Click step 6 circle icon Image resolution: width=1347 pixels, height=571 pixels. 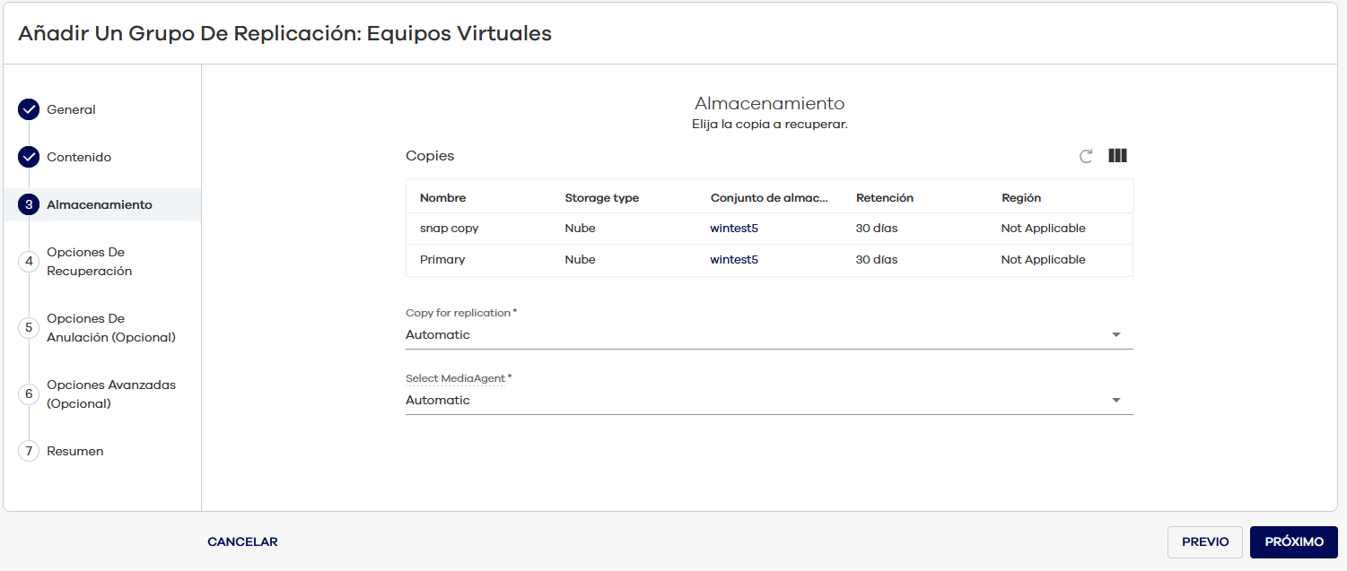click(x=29, y=394)
